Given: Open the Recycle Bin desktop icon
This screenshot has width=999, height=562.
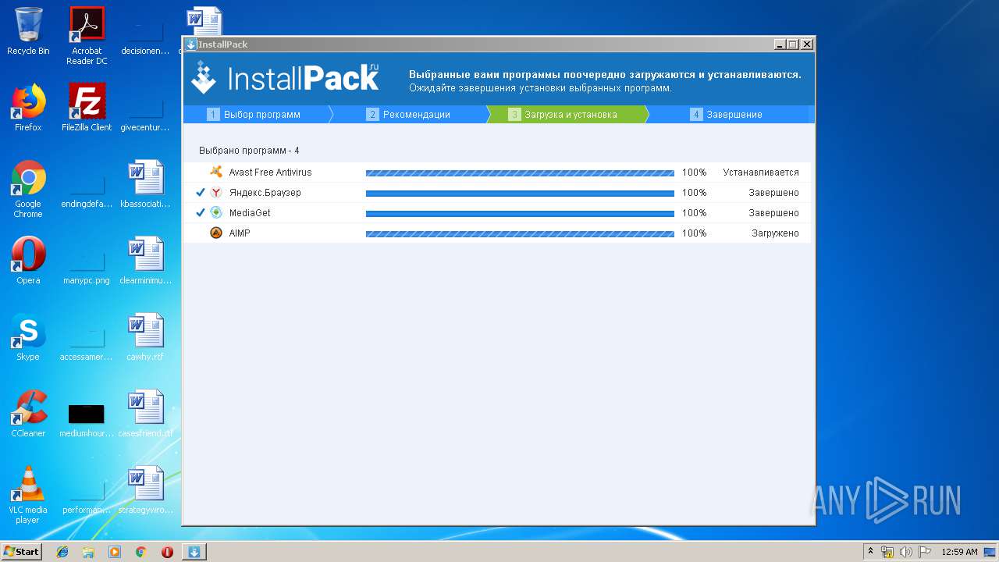Looking at the screenshot, I should point(28,31).
